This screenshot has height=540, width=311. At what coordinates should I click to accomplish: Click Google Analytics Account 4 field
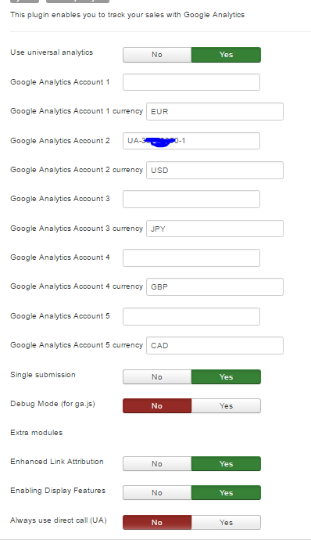191,258
